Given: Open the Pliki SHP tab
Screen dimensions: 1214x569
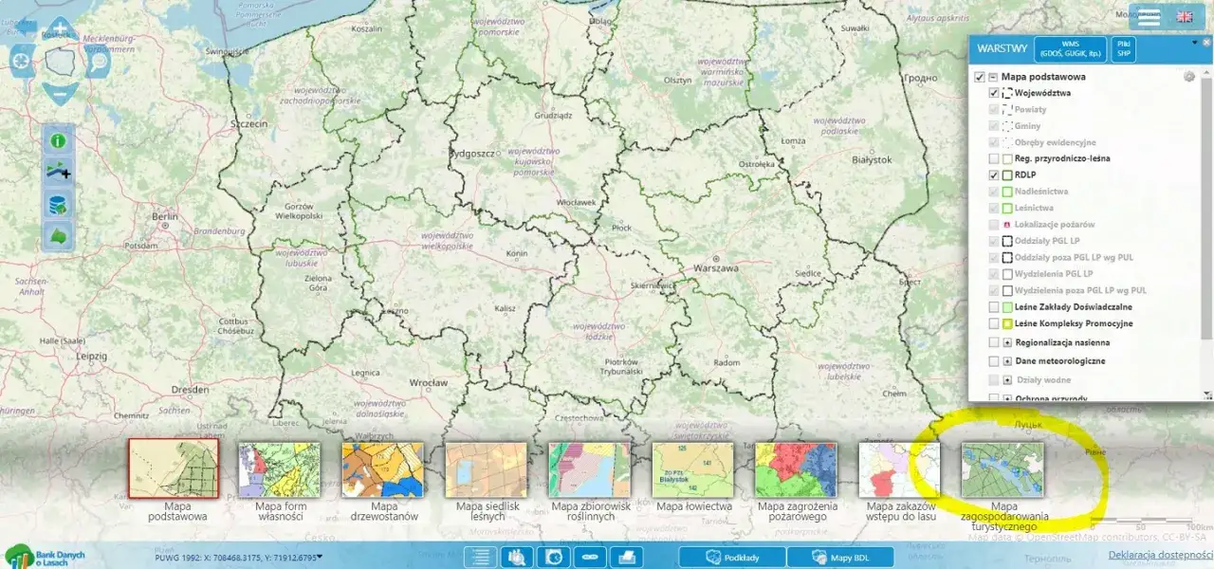Looking at the screenshot, I should (x=1123, y=49).
